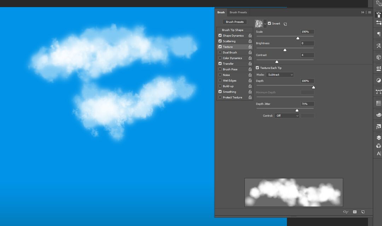The image size is (382, 226).
Task: Click the Brightness slider handle
Action: pyautogui.click(x=285, y=50)
